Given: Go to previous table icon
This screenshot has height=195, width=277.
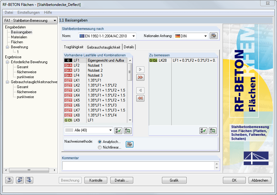Looking at the screenshot, I should 20,180.
